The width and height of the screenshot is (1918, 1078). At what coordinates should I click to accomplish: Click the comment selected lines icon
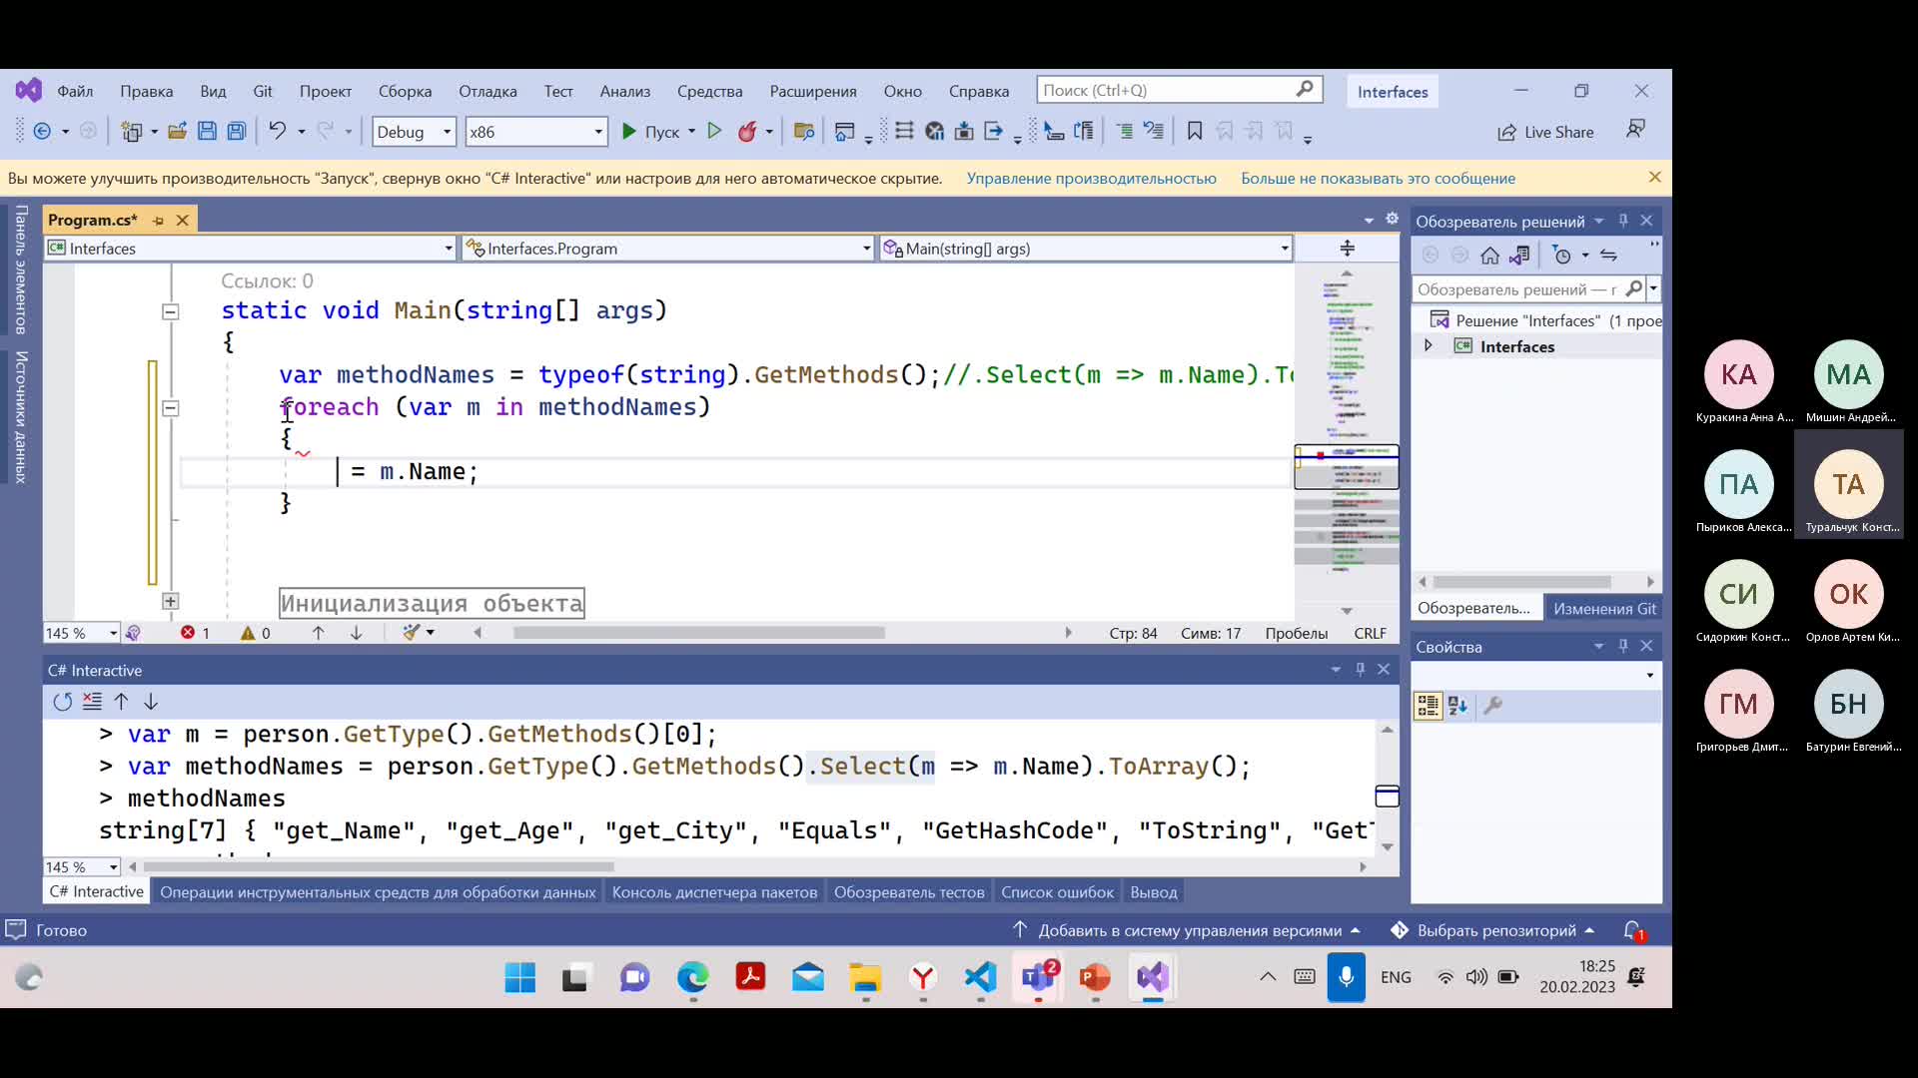[x=1124, y=131]
